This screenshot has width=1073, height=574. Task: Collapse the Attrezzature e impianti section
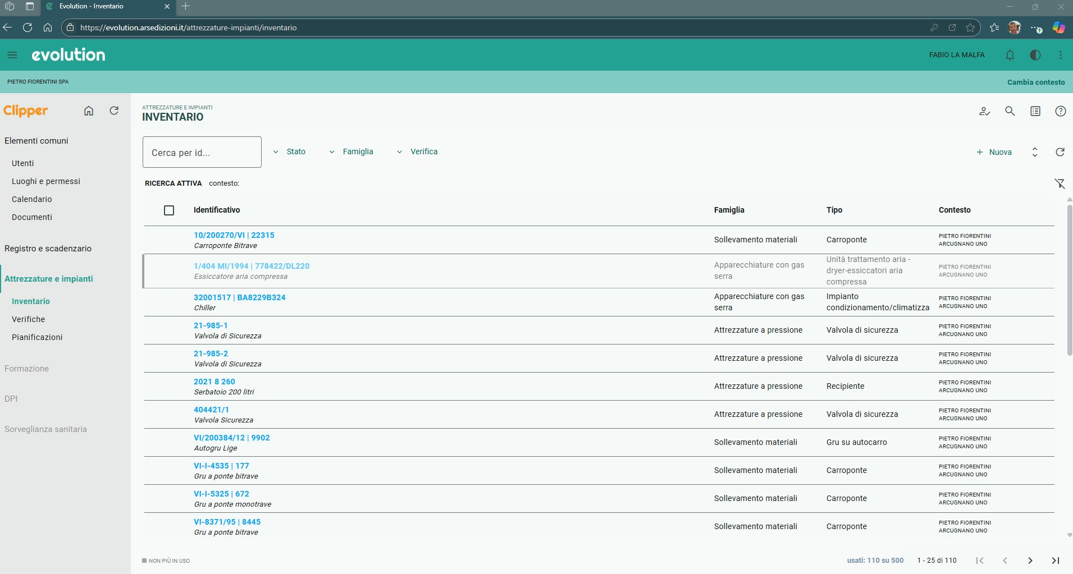[49, 279]
